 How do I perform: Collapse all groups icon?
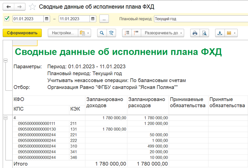pos(127,33)
